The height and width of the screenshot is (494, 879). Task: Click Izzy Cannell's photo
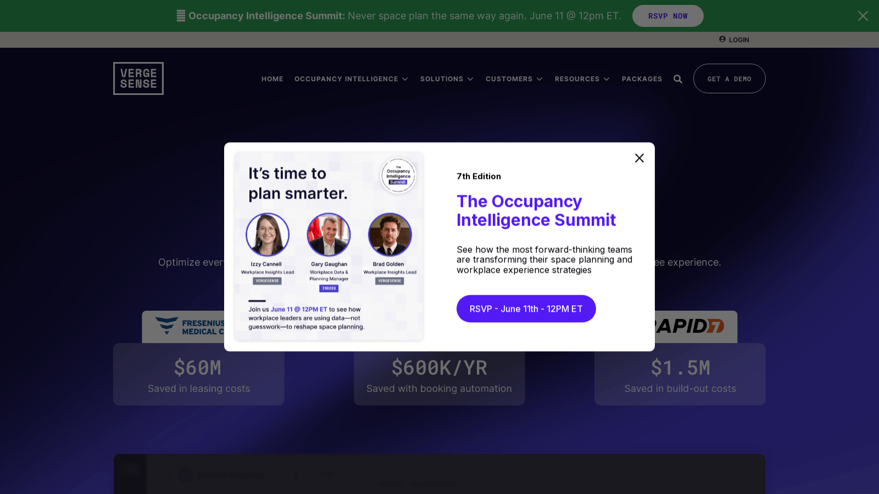click(268, 234)
